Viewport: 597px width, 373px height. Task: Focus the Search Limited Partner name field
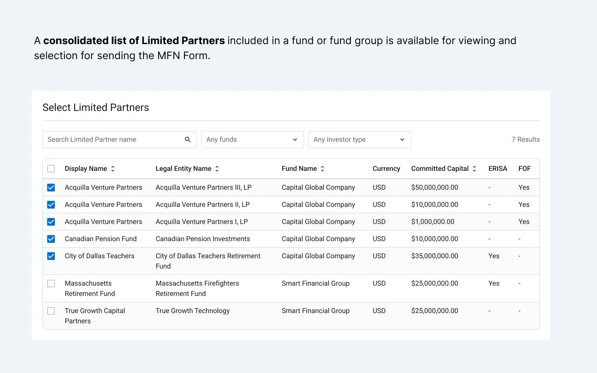pos(114,140)
